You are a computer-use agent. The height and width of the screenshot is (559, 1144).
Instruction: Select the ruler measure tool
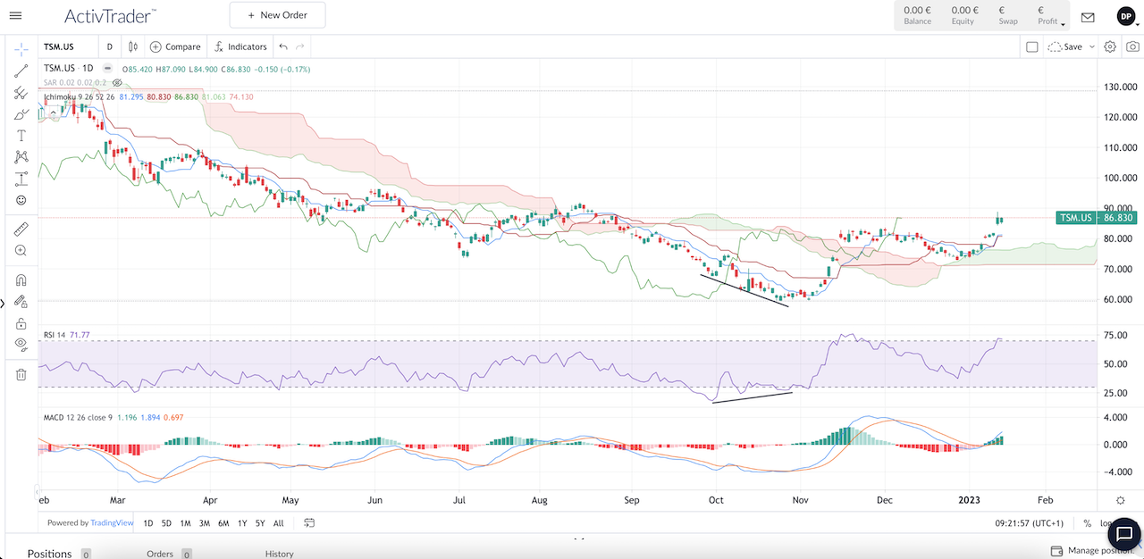tap(21, 229)
